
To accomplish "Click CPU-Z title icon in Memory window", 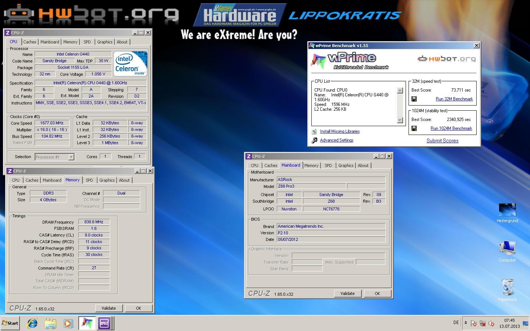I will (x=10, y=171).
